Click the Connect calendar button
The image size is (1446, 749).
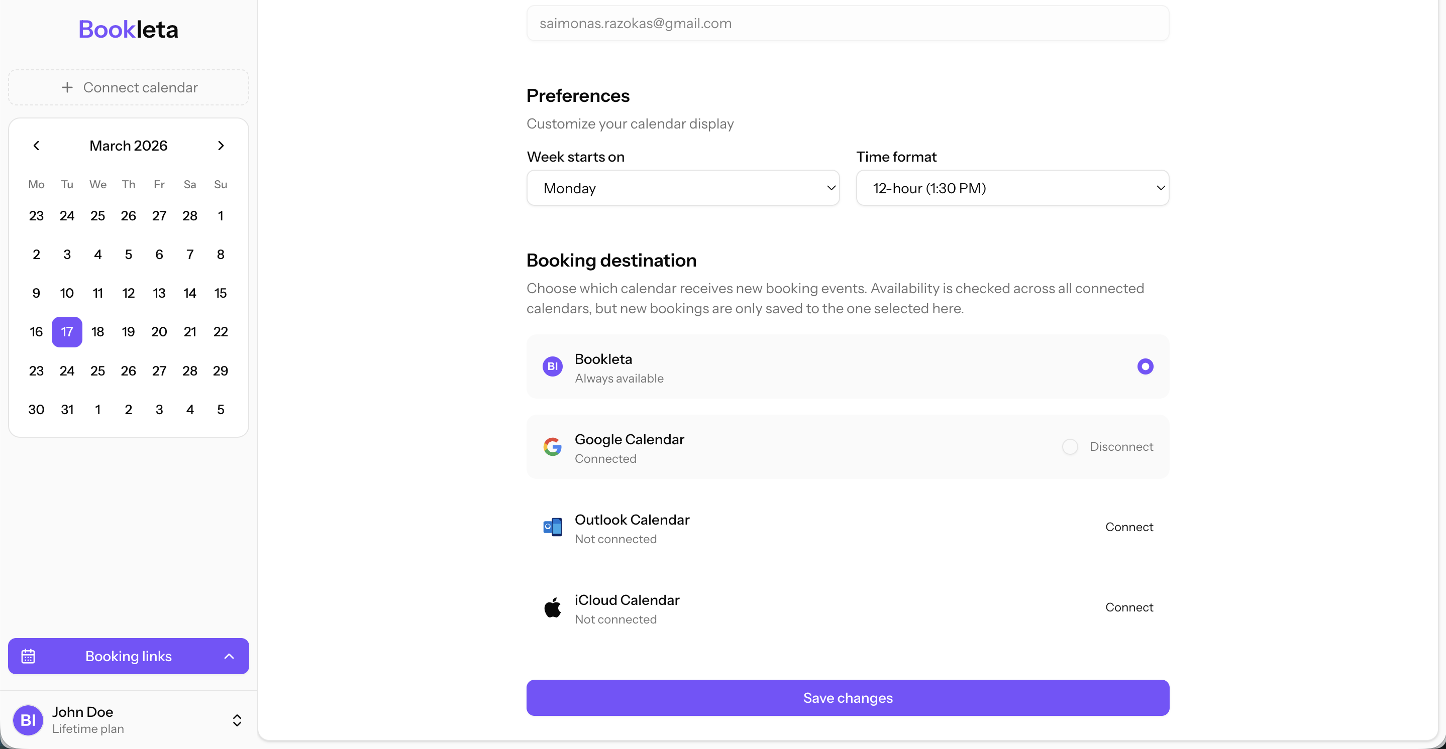pyautogui.click(x=129, y=87)
